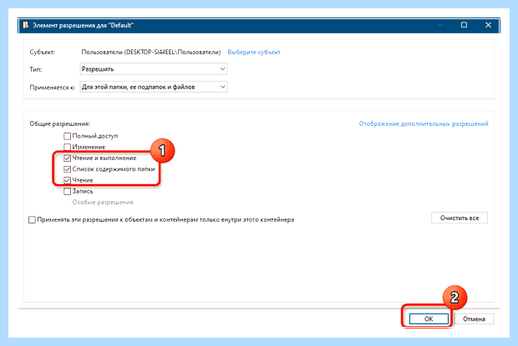Confirm with the OK button
Screen dimensions: 518x346
(429, 318)
